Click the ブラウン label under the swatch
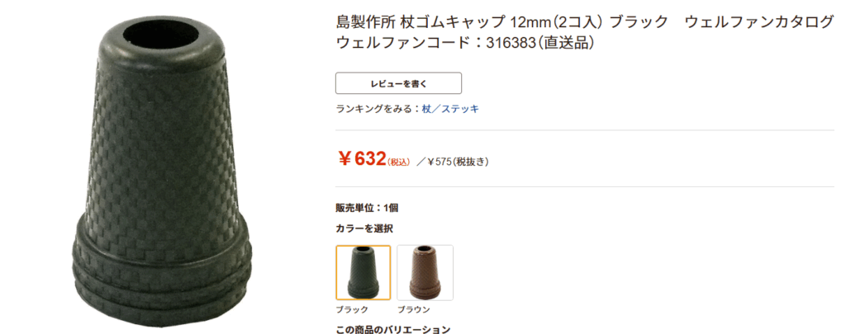Viewport: 846px width, 334px height. pos(413,309)
